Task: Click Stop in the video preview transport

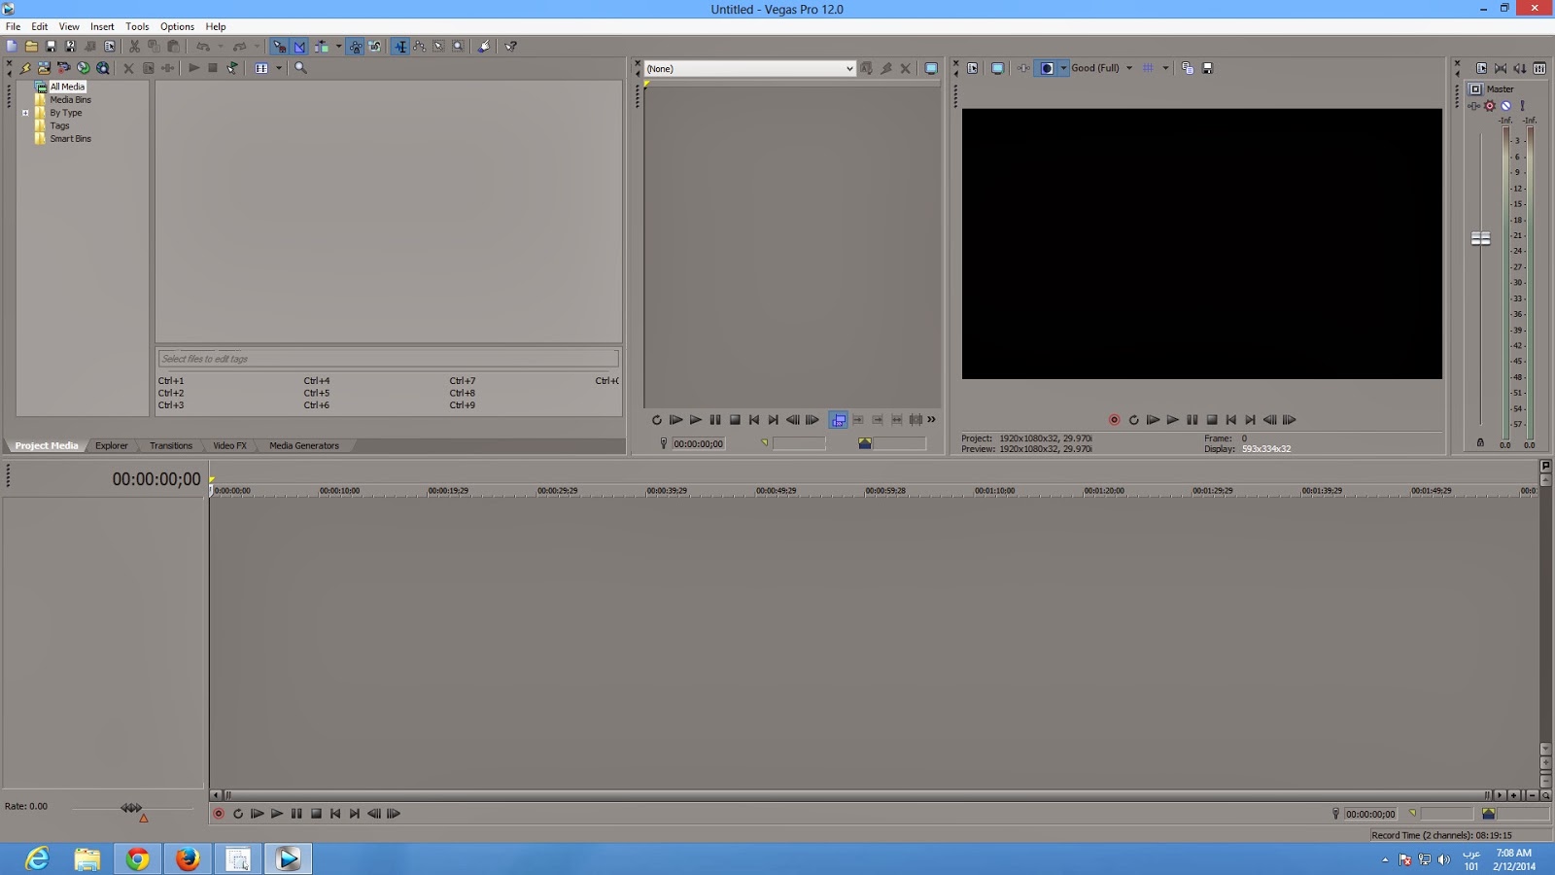Action: pyautogui.click(x=1212, y=420)
